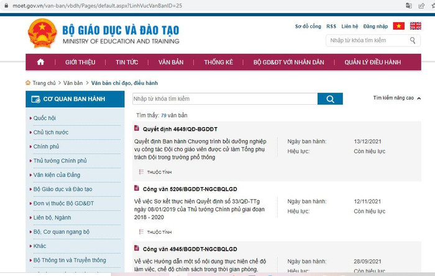The width and height of the screenshot is (435, 276).
Task: Open the Thống kê menu
Action: 218,62
